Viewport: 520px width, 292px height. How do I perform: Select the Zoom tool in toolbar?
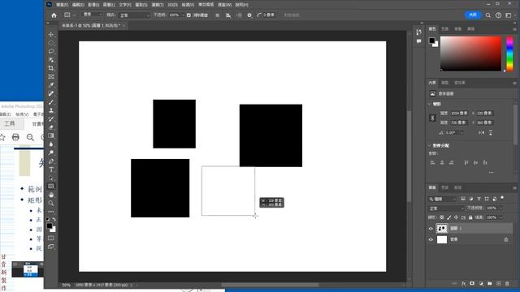tap(50, 203)
